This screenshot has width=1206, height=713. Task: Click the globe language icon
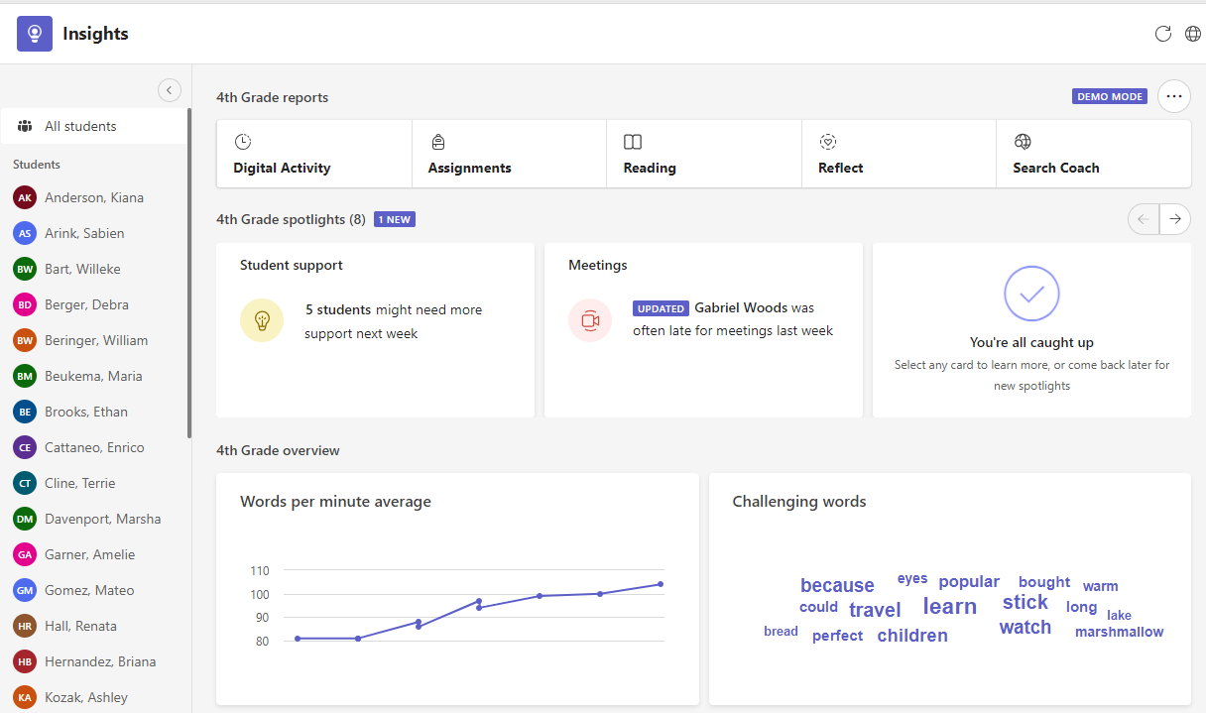coord(1193,34)
